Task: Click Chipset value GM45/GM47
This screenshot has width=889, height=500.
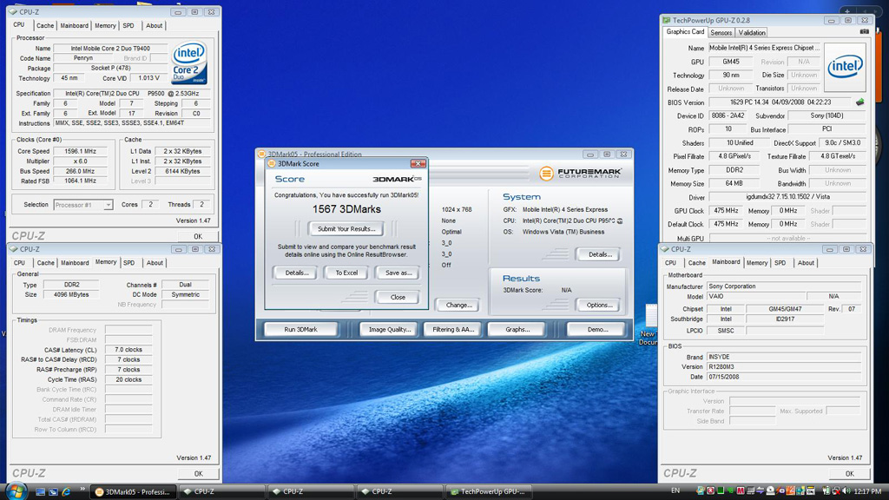Action: [x=785, y=309]
